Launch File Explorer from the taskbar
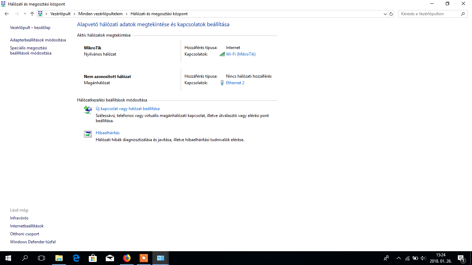 (59, 258)
